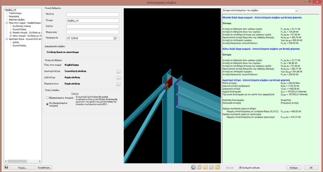Select the Φόρτιση κόμβου tree item
Viewport: 323px width, 172px height.
pos(17,20)
